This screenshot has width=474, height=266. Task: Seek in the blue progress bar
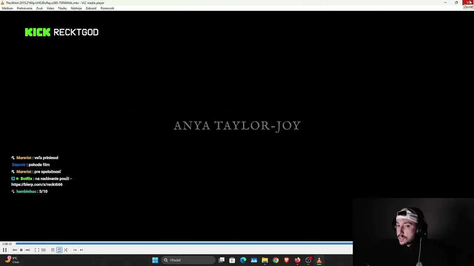184,244
